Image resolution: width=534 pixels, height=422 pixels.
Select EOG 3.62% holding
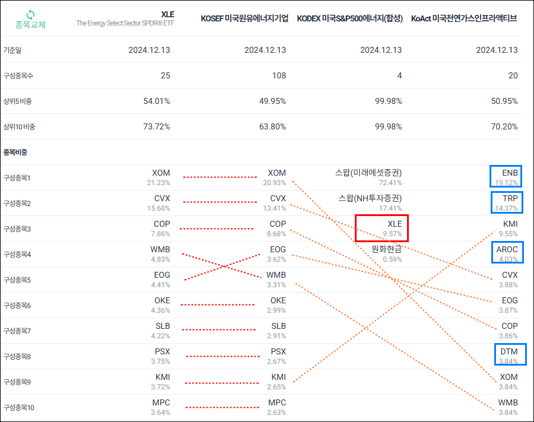[276, 254]
